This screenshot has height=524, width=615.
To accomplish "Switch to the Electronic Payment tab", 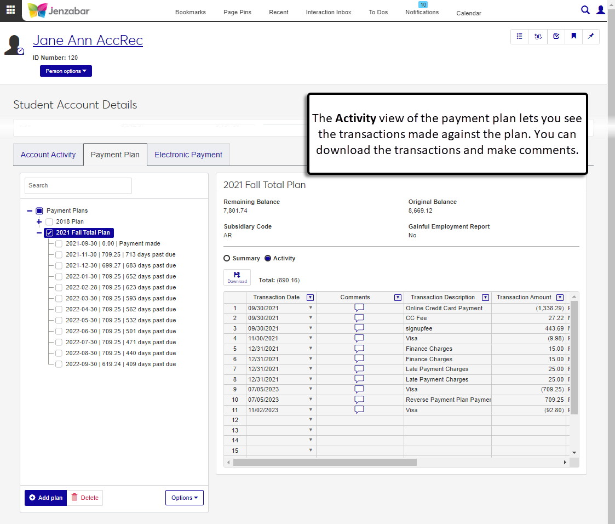I will click(x=188, y=155).
